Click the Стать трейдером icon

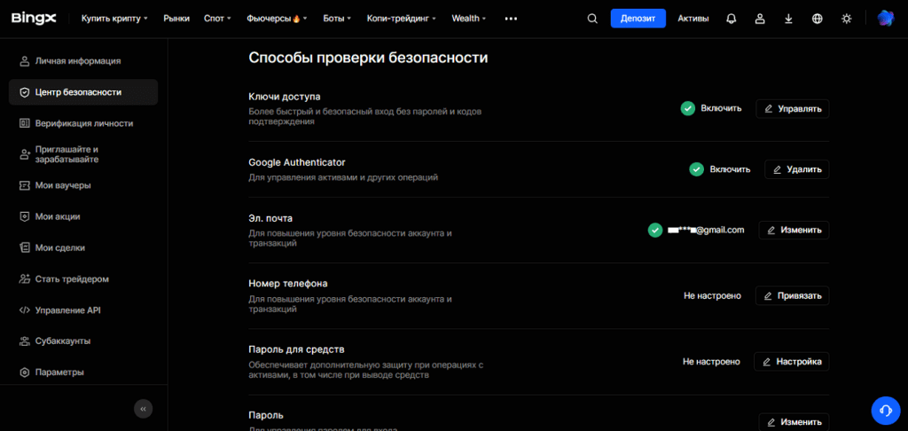(x=24, y=278)
